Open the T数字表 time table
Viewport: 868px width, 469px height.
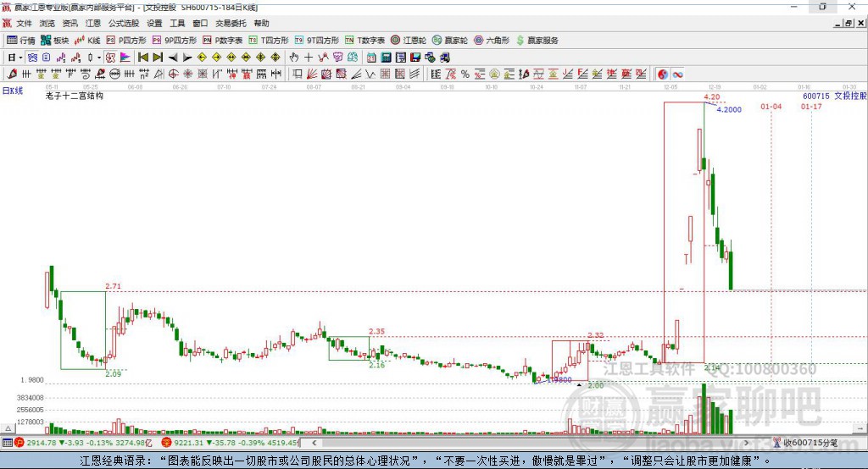[364, 41]
